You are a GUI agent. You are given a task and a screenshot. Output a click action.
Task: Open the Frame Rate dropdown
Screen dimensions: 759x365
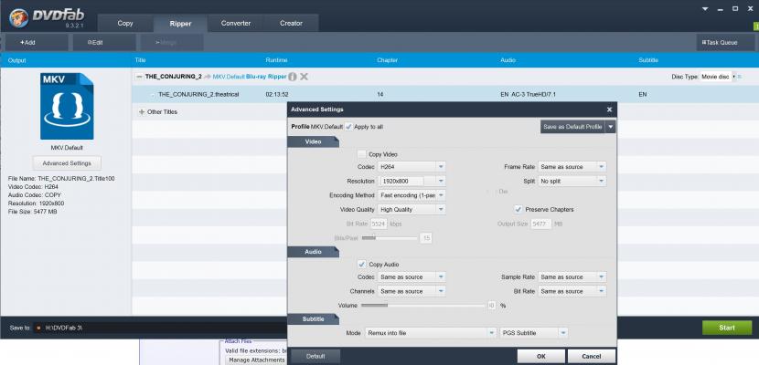coord(601,167)
